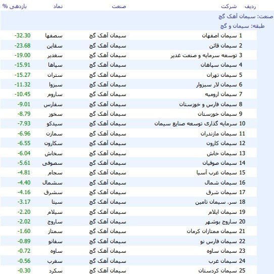This screenshot has width=274, height=274.
Task: Click the شرکت column header
Action: [x=229, y=7]
